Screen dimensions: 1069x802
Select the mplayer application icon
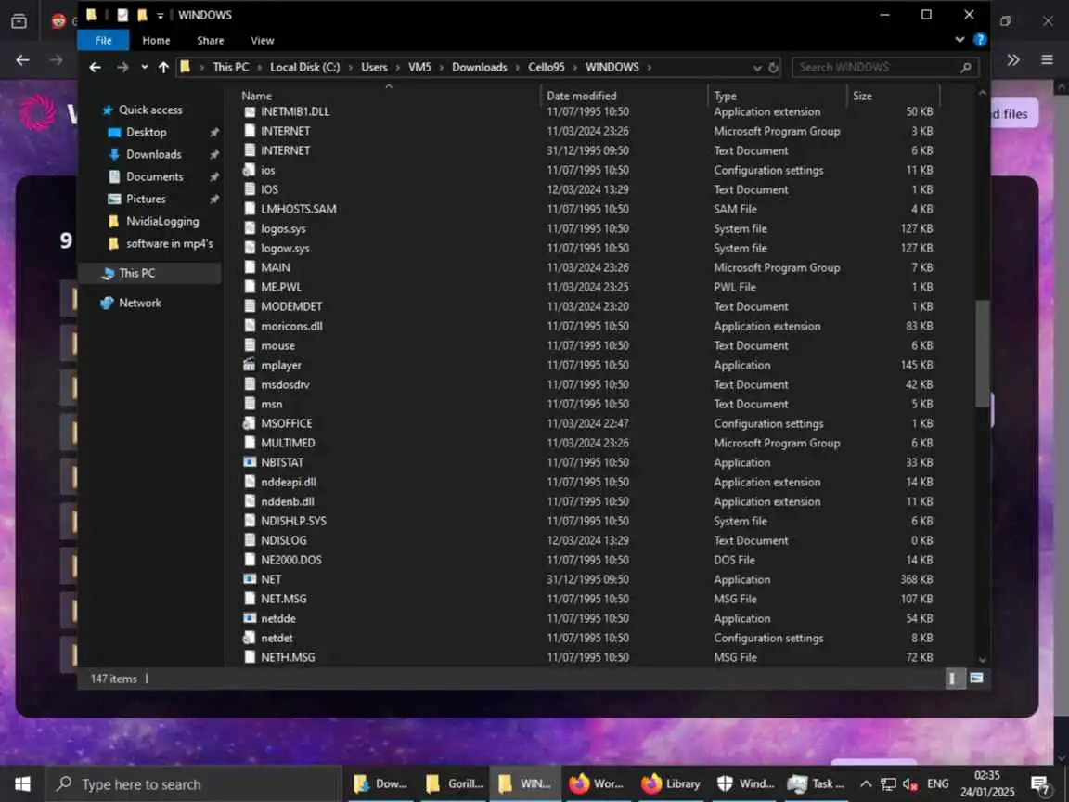(250, 365)
